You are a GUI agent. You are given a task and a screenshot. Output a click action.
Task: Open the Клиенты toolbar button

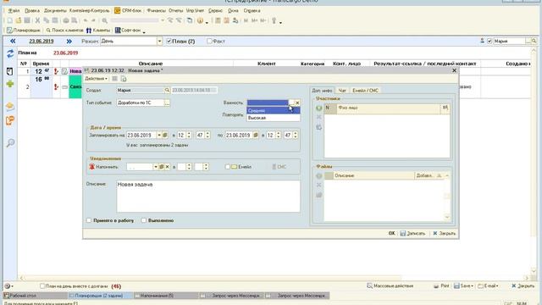98,30
